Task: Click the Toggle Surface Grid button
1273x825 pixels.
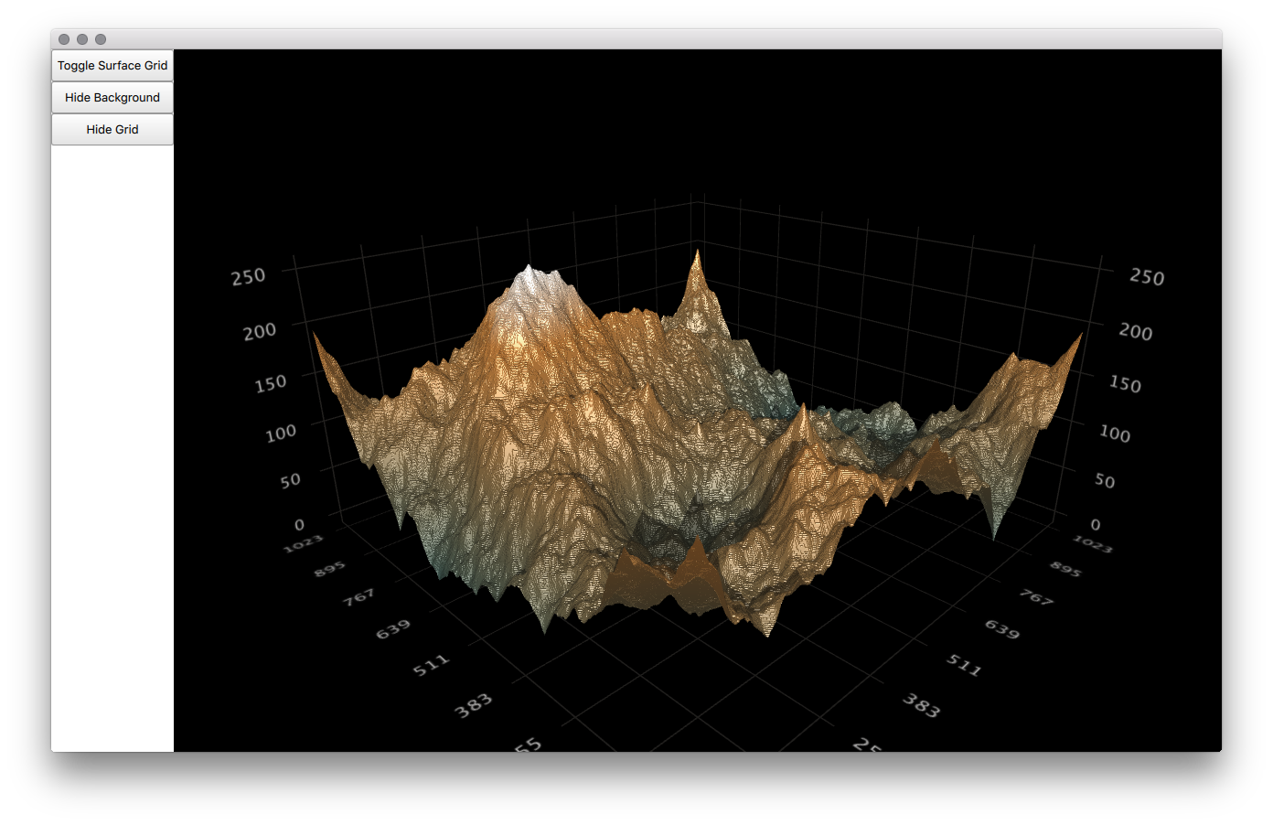Action: point(112,65)
